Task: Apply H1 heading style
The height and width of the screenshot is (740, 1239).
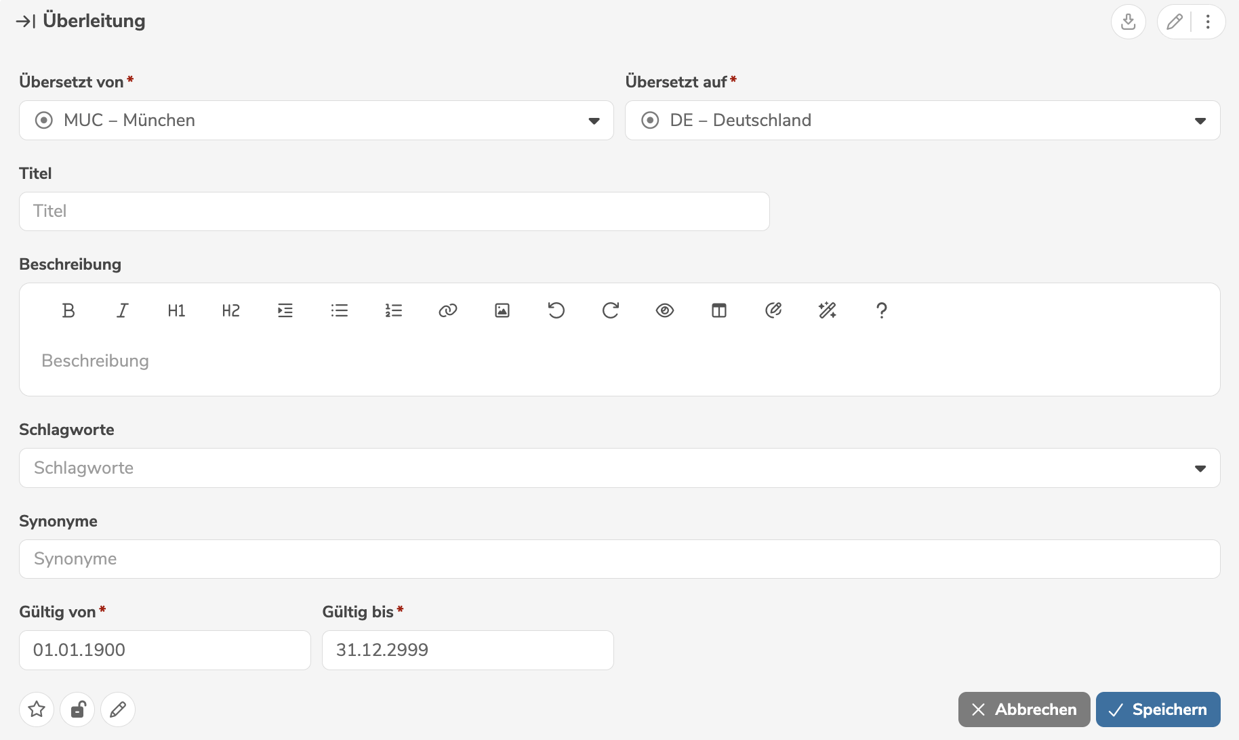Action: click(176, 310)
